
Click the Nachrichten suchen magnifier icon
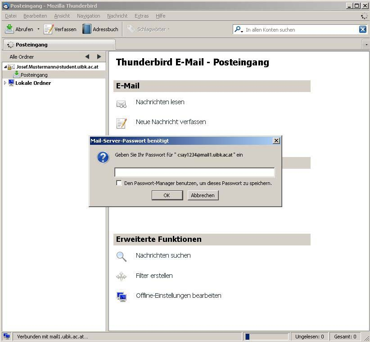pos(122,256)
